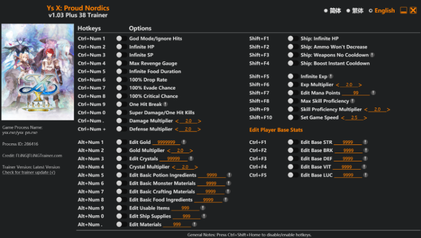This screenshot has height=238, width=421.
Task: Click info icon for Edit Base STR
Action: (365, 142)
